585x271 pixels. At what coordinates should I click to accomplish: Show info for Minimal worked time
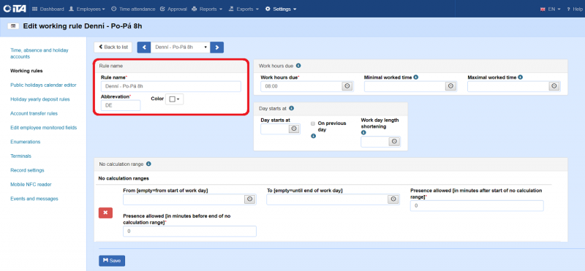(x=416, y=77)
